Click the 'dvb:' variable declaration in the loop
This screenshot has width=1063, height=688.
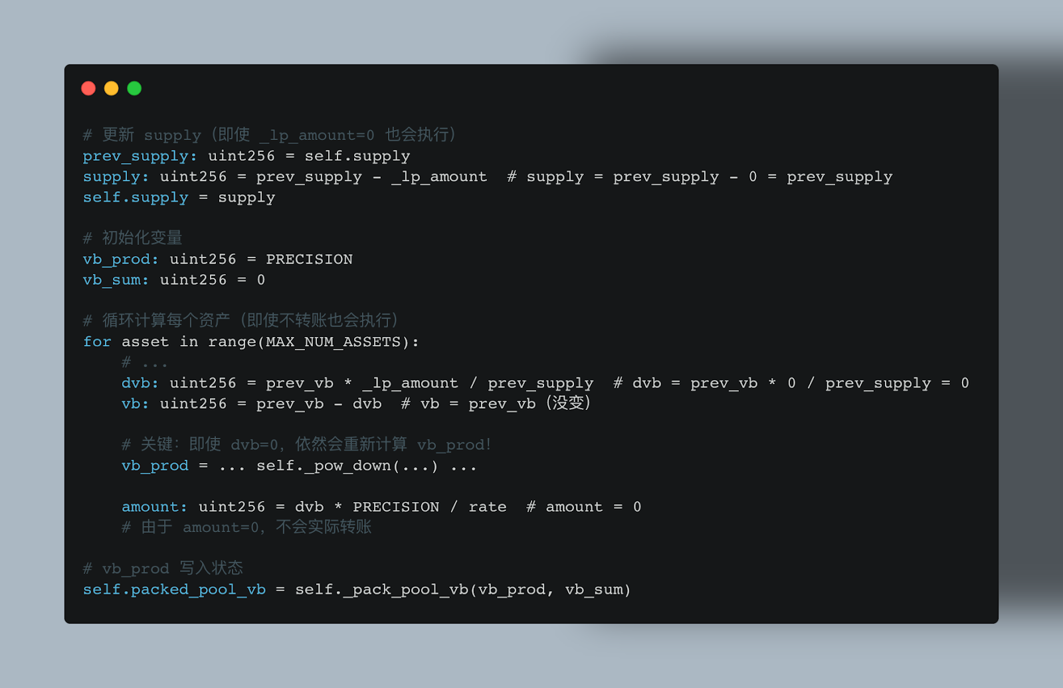[x=140, y=383]
